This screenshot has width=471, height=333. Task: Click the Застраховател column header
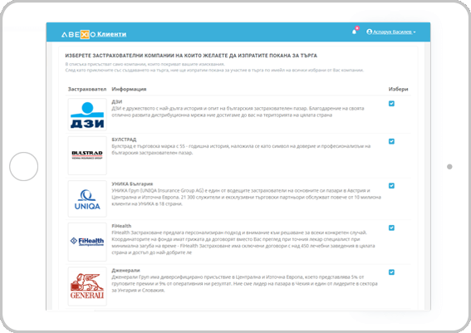tap(87, 89)
